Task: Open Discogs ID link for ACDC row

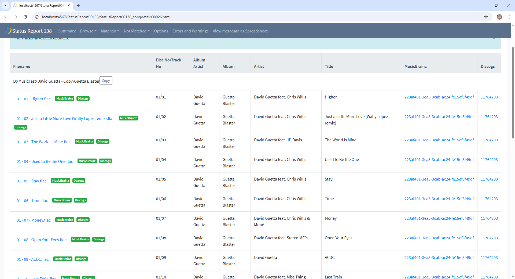Action: tap(489, 258)
